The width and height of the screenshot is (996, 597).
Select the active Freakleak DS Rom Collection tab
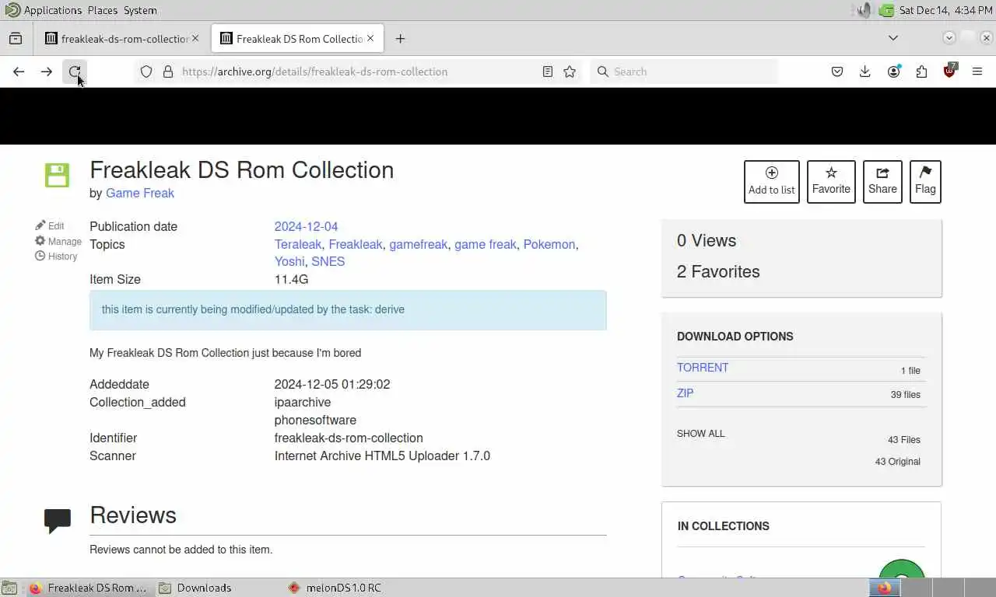pyautogui.click(x=297, y=38)
